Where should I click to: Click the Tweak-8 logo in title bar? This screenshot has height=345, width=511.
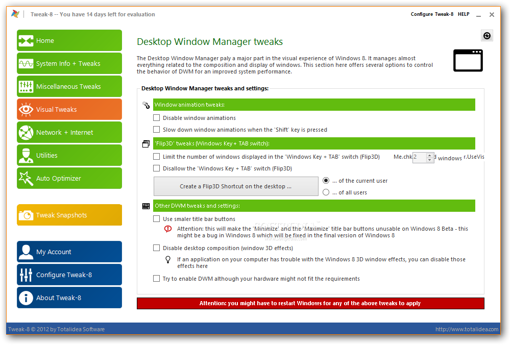tap(15, 14)
